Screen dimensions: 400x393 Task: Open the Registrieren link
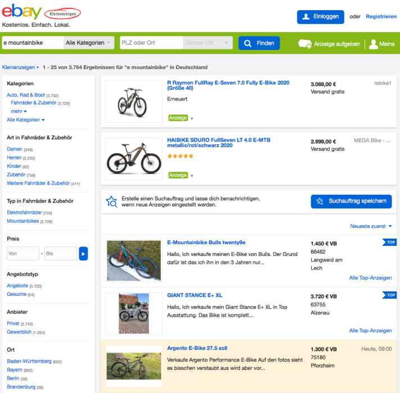[x=380, y=16]
